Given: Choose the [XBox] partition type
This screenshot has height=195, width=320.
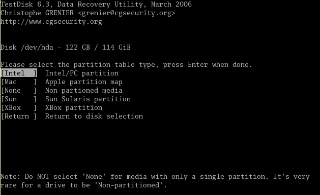Looking at the screenshot, I should (x=19, y=108).
